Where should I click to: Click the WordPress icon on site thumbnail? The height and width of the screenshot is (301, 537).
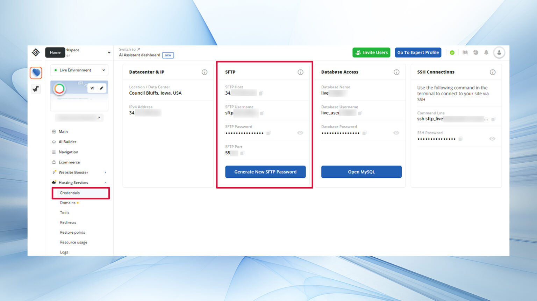[92, 88]
